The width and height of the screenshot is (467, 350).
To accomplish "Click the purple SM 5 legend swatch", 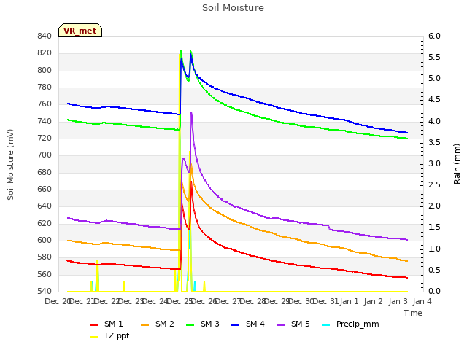I will coord(280,325).
